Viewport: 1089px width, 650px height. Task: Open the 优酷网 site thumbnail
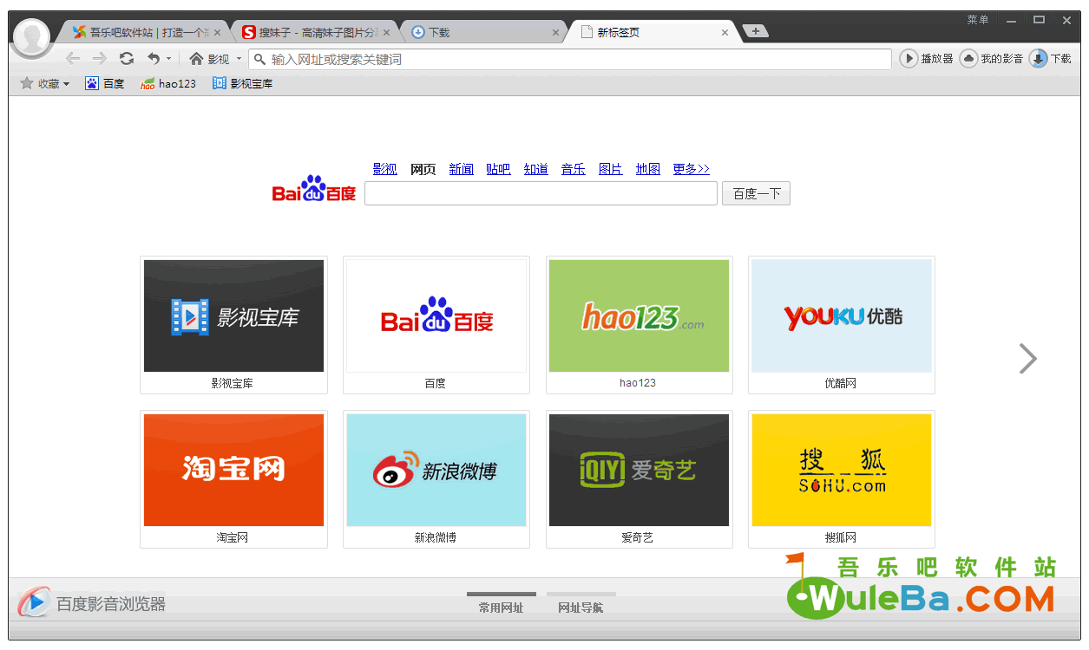842,325
